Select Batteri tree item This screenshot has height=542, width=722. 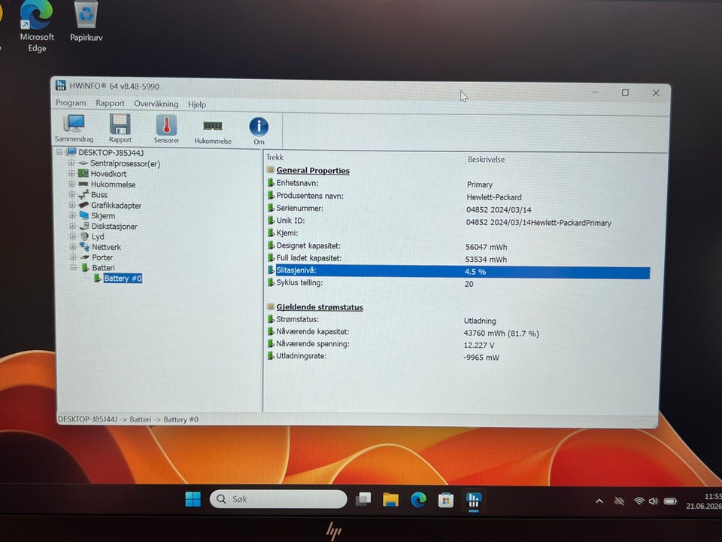point(104,268)
